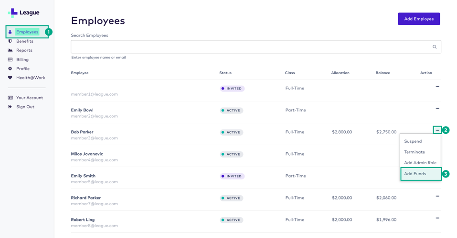Screen dimensions: 457x238
Task: Select employee name Emily Smith
Action: click(x=83, y=176)
